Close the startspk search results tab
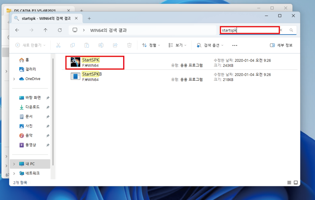This screenshot has width=315, height=200. [x=76, y=18]
